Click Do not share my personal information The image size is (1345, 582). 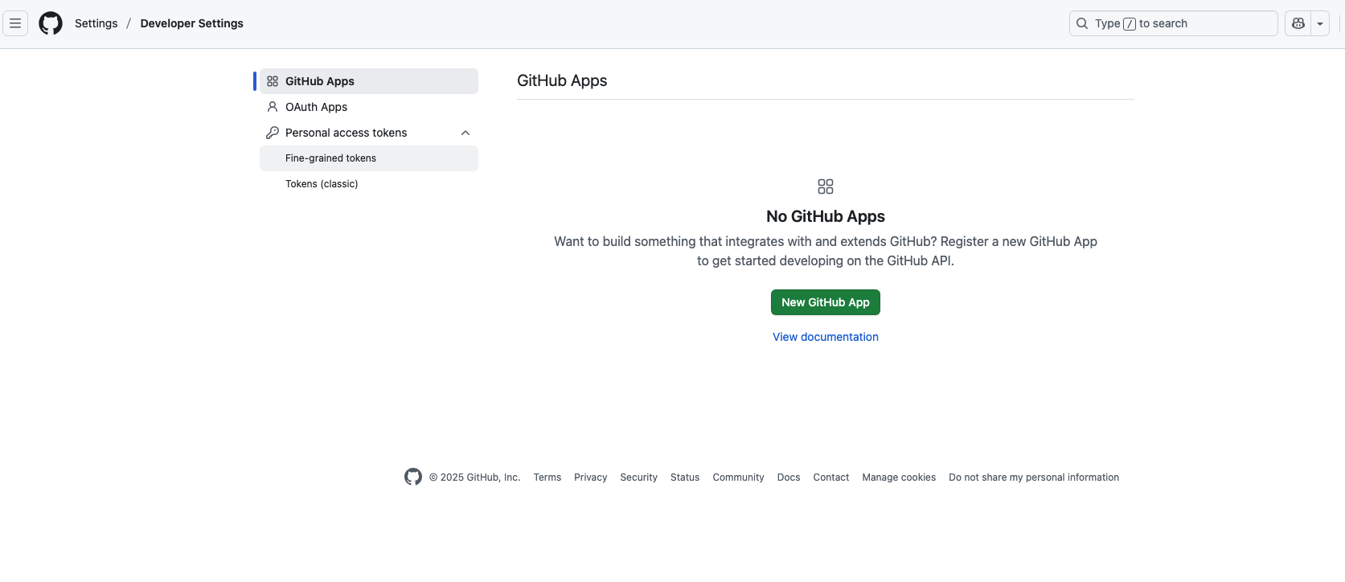(x=1034, y=477)
